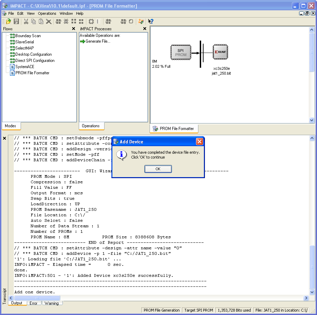Click the 'Target SPI PROM' status bar entry

(x=199, y=310)
